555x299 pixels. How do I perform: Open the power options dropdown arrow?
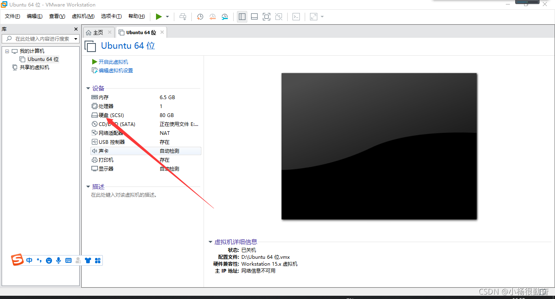point(167,17)
